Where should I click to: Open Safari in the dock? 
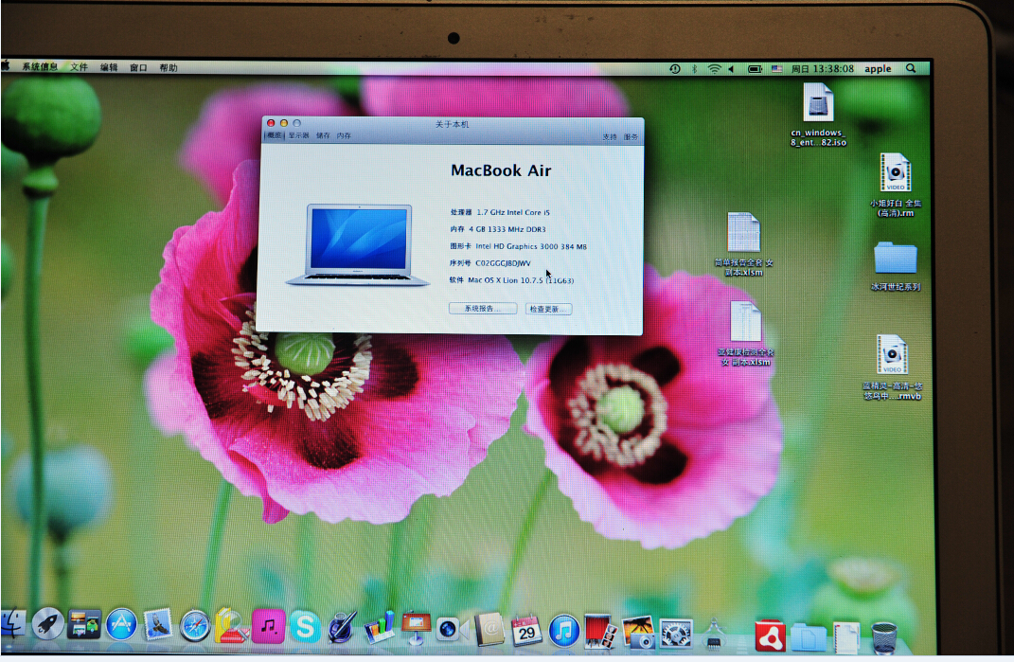tap(195, 625)
